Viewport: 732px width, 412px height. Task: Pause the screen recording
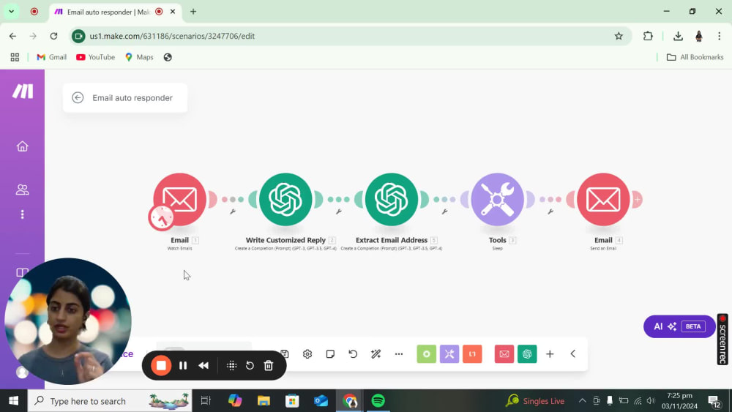coord(183,365)
